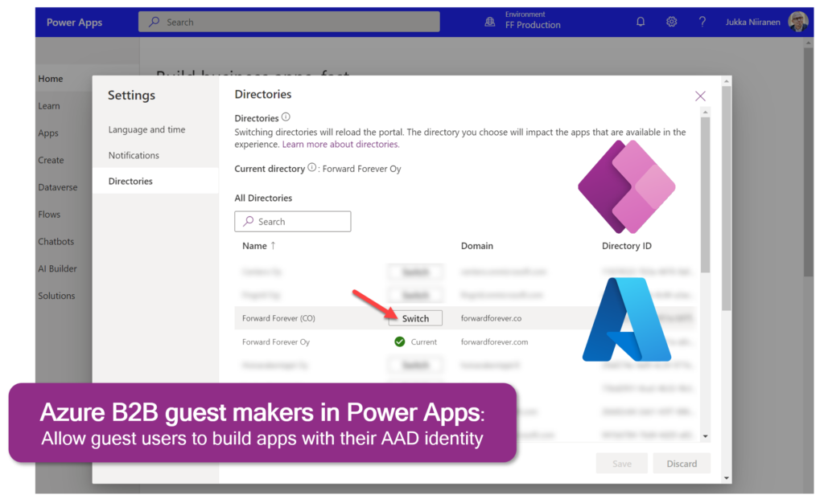Click the green Current status checkmark
Image resolution: width=824 pixels, height=503 pixels.
(399, 342)
